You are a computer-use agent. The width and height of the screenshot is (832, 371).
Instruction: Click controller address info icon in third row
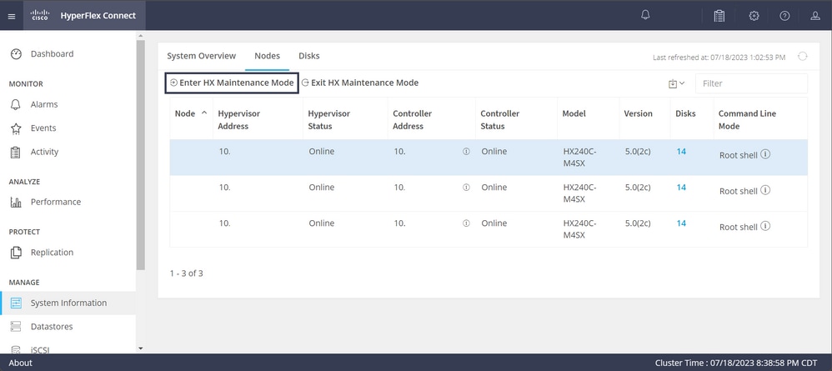[466, 223]
